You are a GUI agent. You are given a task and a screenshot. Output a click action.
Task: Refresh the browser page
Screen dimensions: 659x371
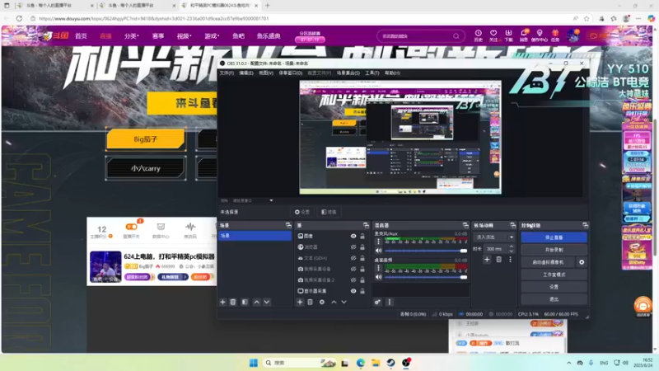[x=19, y=18]
